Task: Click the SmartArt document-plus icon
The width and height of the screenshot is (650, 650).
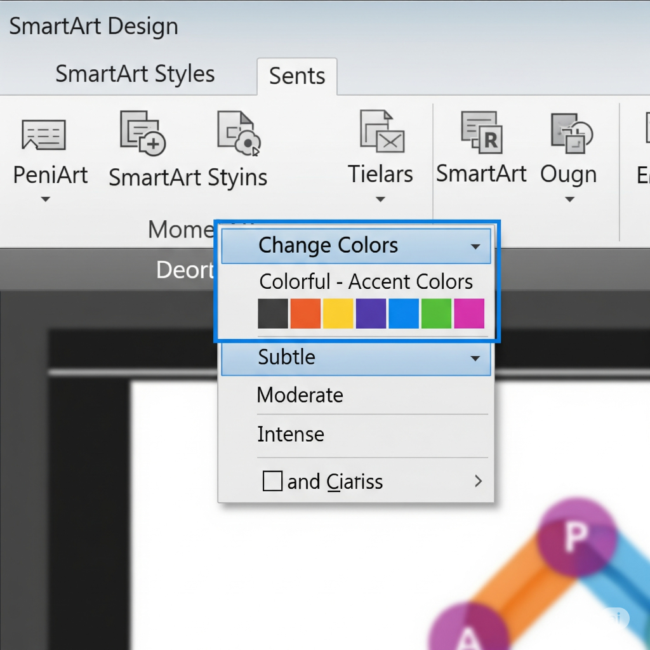Action: click(143, 133)
